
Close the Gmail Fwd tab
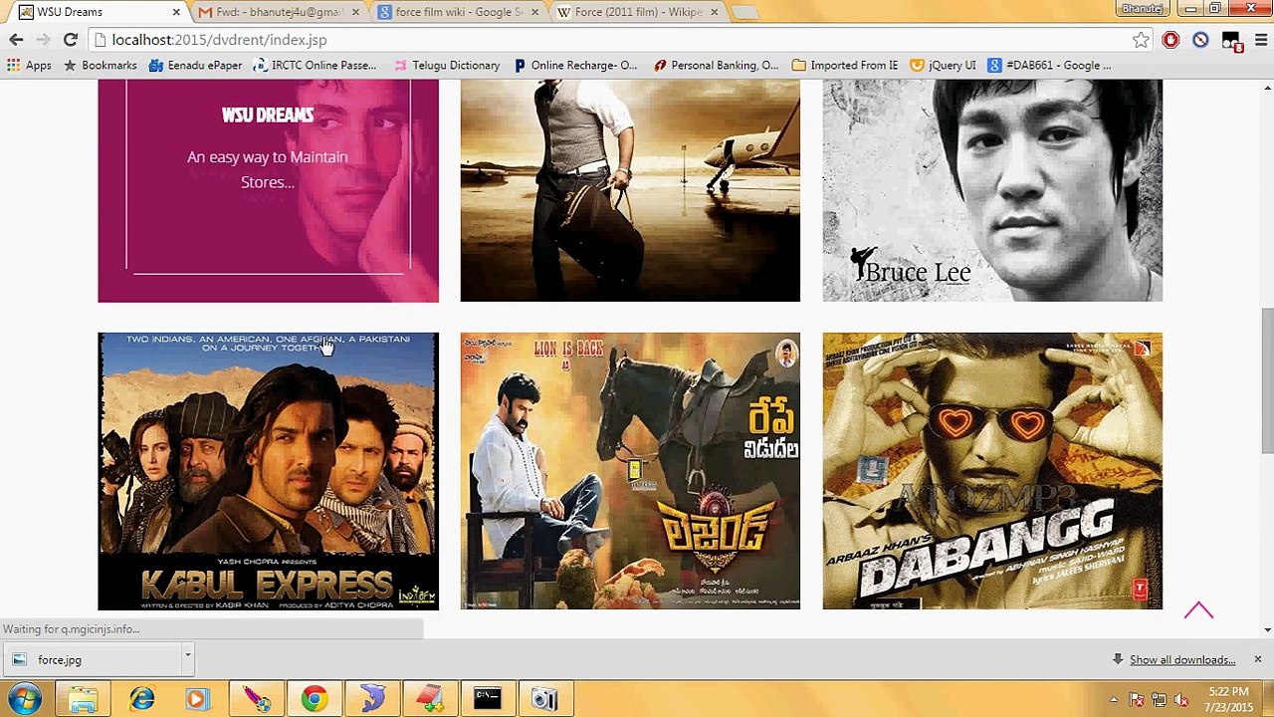point(355,12)
